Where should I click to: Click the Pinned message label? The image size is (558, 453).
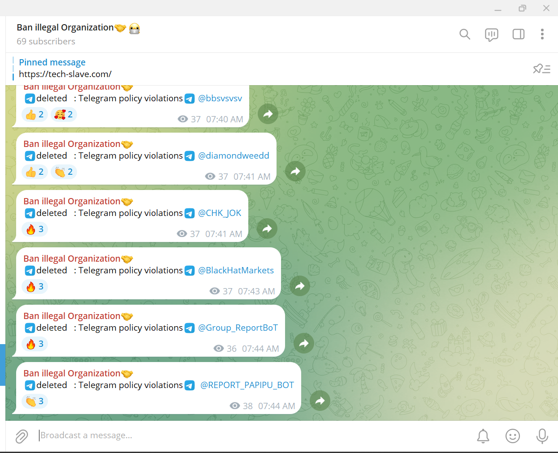(52, 62)
